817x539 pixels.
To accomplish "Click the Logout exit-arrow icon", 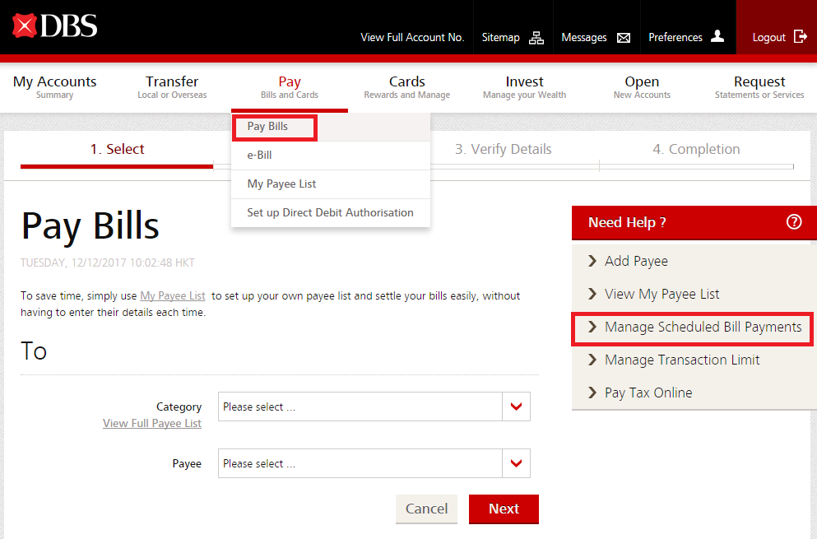I will [801, 36].
